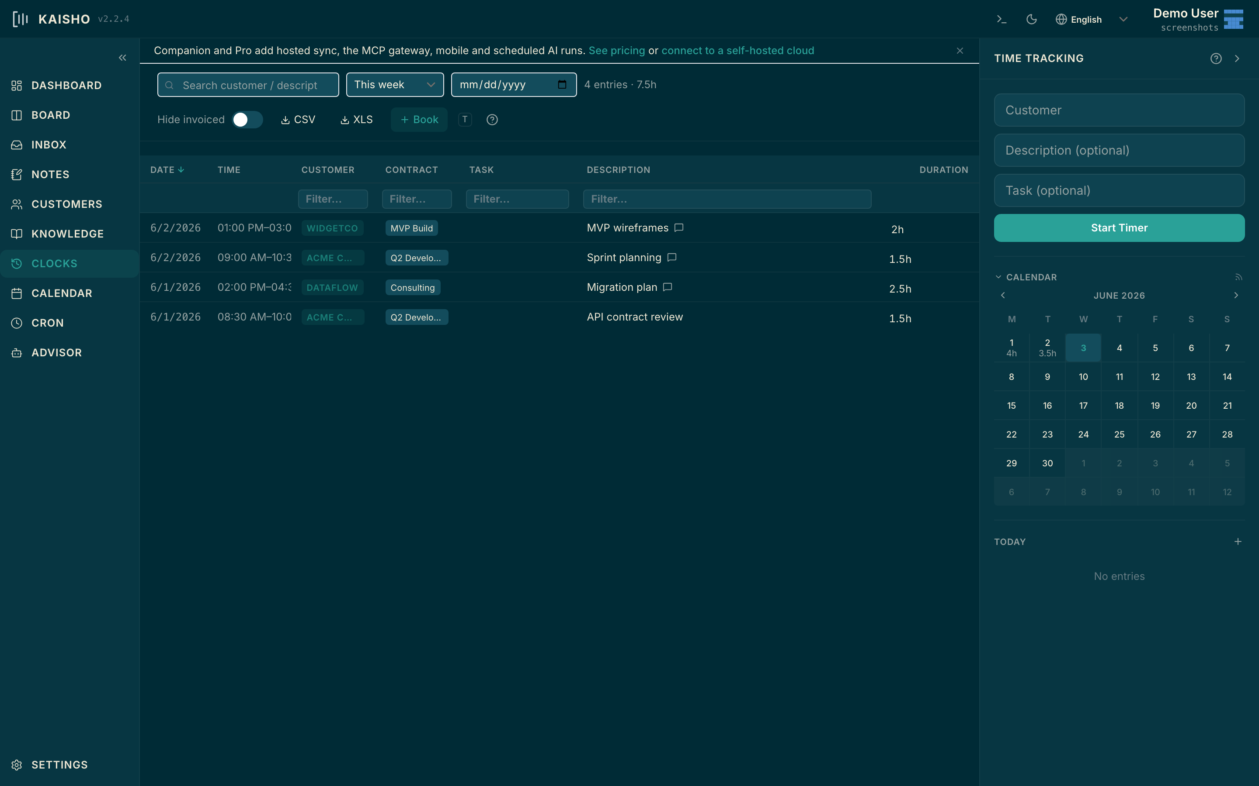Open Calendar in sidebar
This screenshot has height=786, width=1259.
pyautogui.click(x=70, y=293)
